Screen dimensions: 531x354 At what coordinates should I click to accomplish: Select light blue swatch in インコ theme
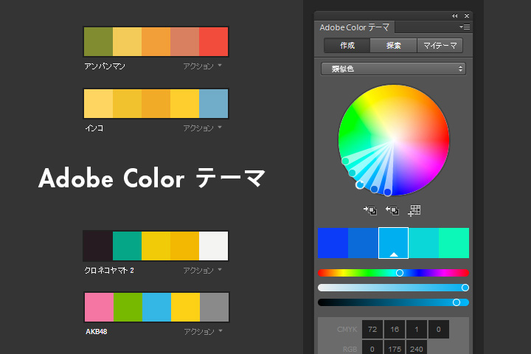213,104
